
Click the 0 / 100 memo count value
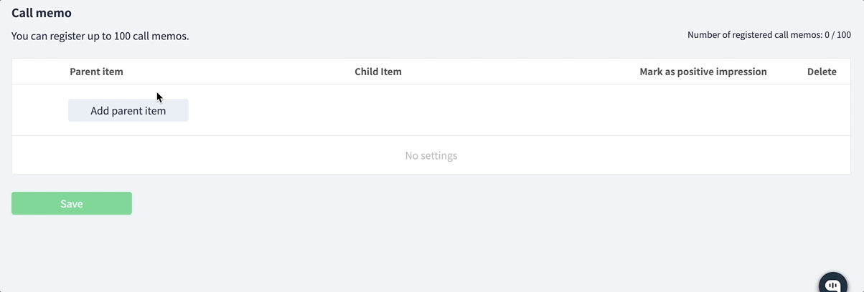click(838, 34)
